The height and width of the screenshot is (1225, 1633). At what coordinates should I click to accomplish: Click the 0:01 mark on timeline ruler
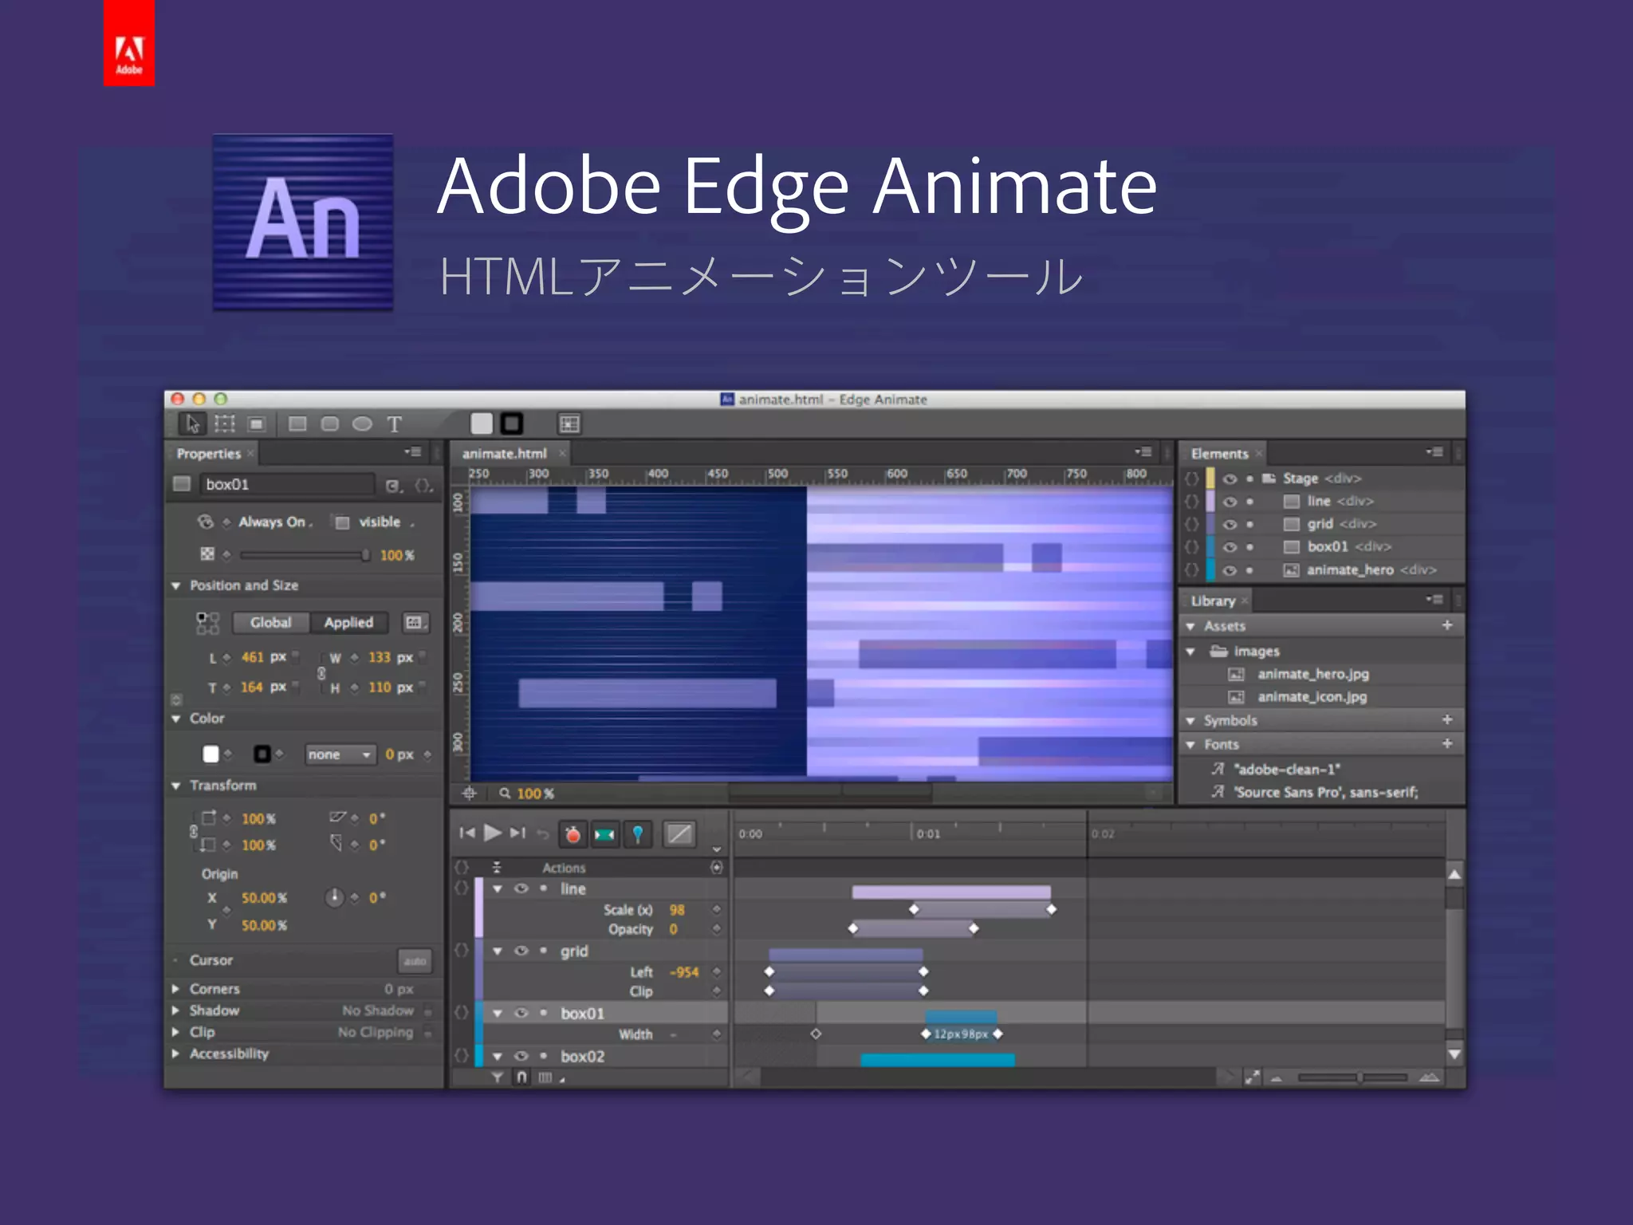(x=928, y=833)
